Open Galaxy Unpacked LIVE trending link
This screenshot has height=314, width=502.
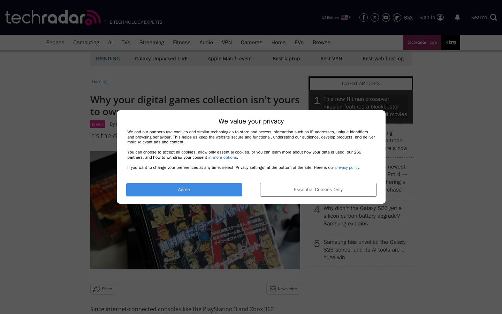coord(161,59)
